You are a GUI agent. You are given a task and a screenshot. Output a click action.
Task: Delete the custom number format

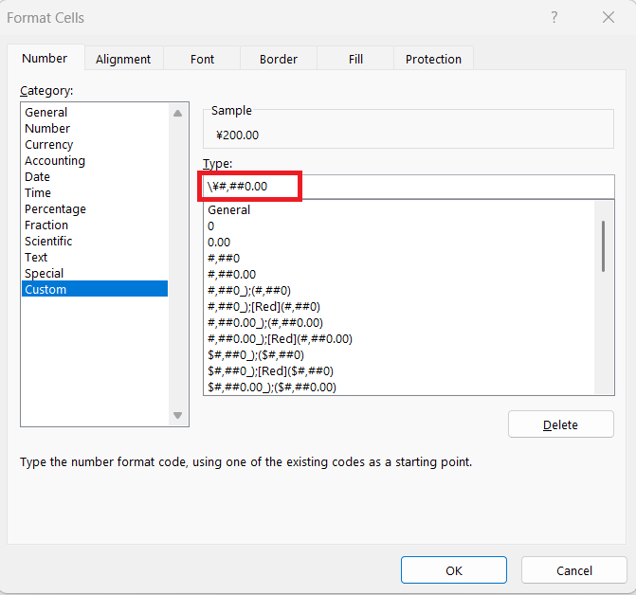point(560,424)
